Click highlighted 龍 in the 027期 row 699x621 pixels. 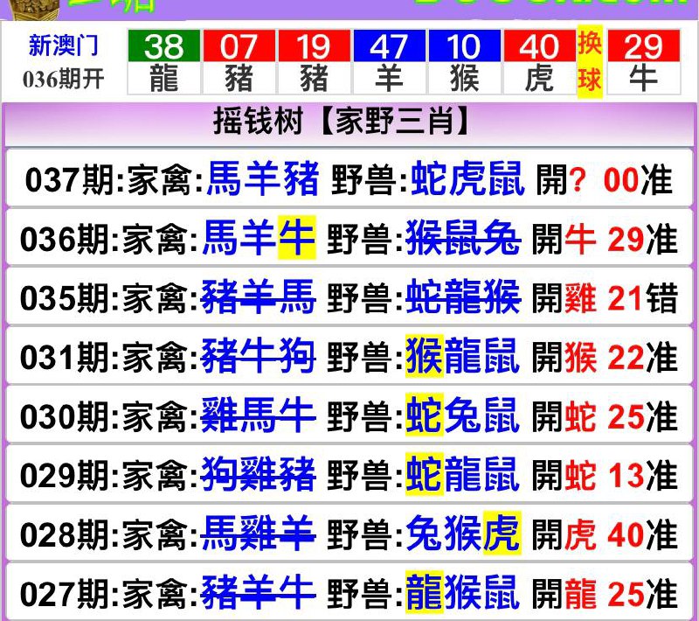[x=425, y=592]
